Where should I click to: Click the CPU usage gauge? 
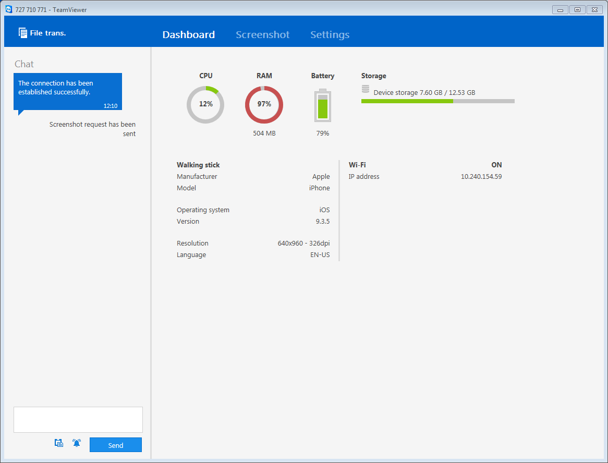click(x=205, y=104)
